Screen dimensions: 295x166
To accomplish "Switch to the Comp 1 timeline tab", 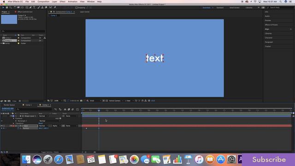I will (29, 105).
